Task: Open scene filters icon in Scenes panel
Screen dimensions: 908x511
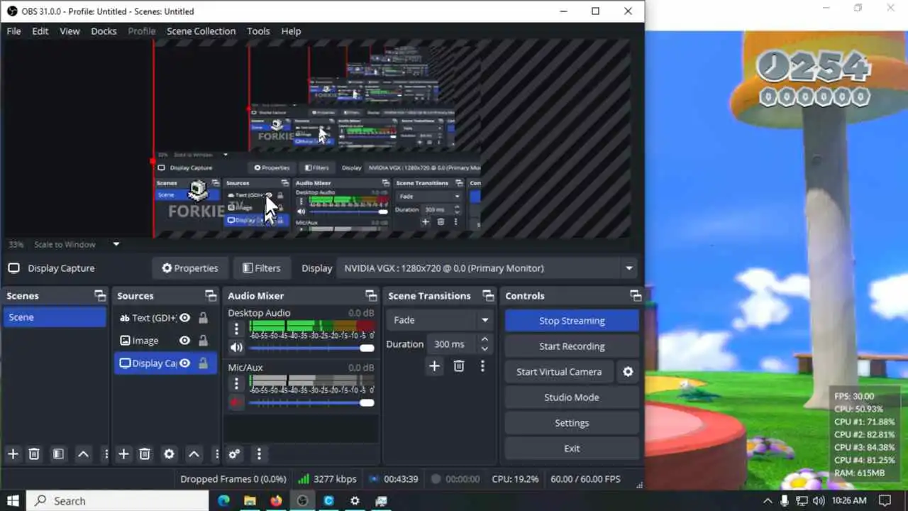Action: pos(59,454)
